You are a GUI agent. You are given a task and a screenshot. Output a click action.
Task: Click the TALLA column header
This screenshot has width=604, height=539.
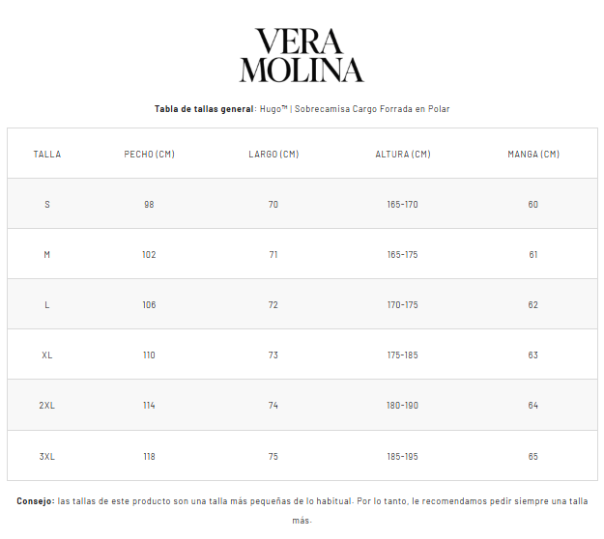pyautogui.click(x=47, y=155)
